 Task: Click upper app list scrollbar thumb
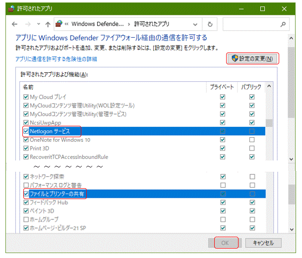[x=269, y=123]
